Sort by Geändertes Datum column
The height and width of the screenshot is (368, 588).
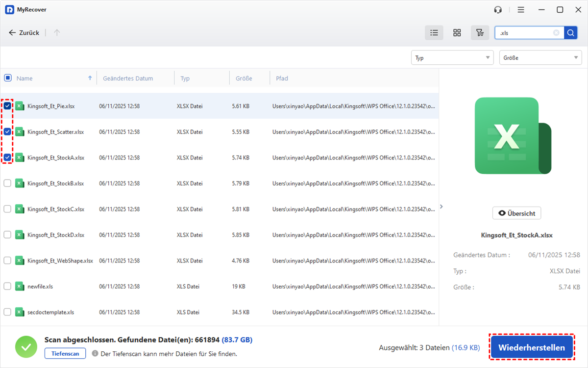(128, 79)
